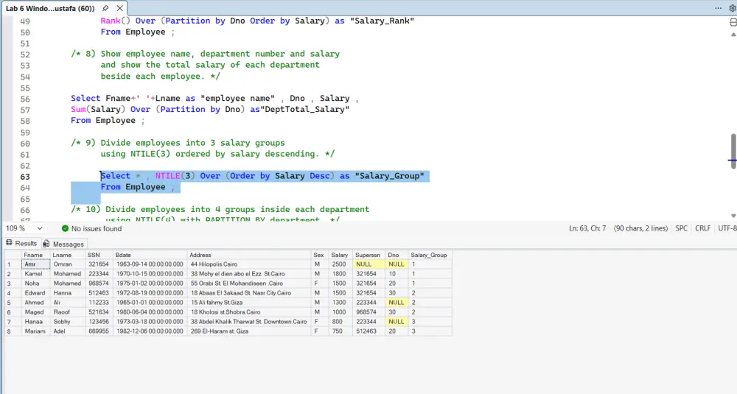Image resolution: width=737 pixels, height=394 pixels.
Task: Click the Salary column header
Action: click(340, 255)
